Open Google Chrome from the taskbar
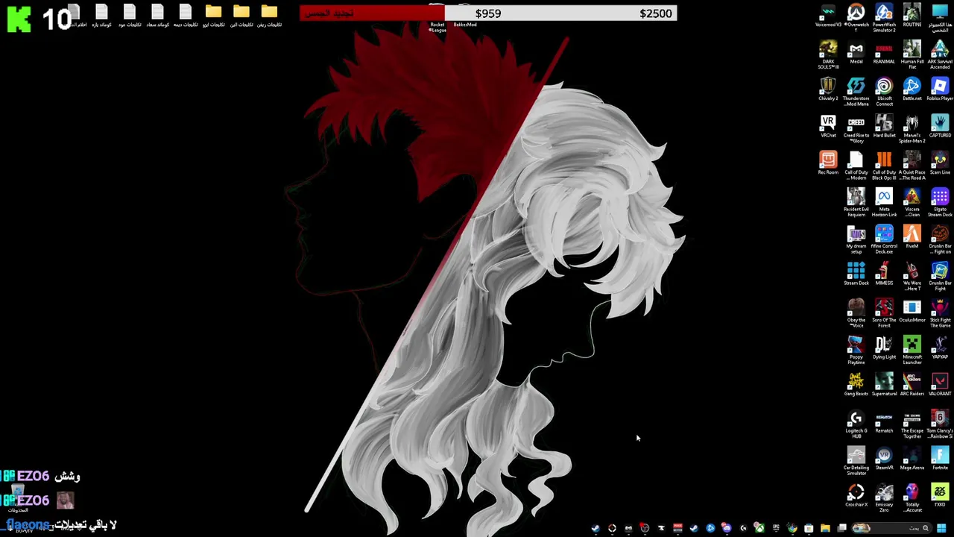Image resolution: width=954 pixels, height=537 pixels. pos(792,528)
